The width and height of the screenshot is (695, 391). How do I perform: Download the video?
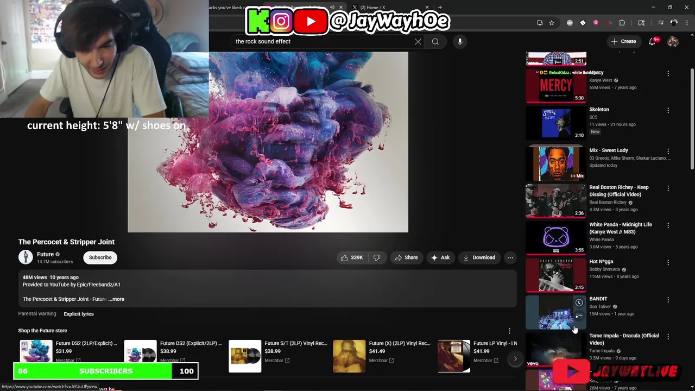click(x=479, y=257)
